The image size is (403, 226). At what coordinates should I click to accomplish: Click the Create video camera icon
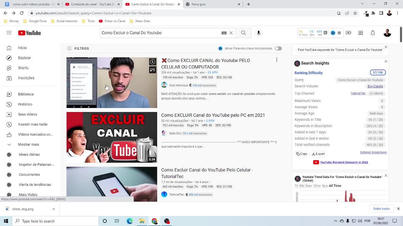click(x=349, y=33)
